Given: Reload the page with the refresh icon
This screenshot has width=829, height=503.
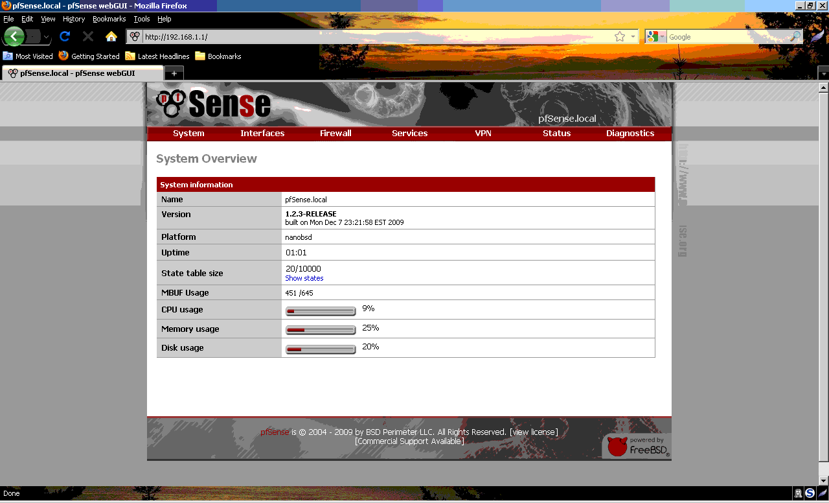Looking at the screenshot, I should click(65, 36).
